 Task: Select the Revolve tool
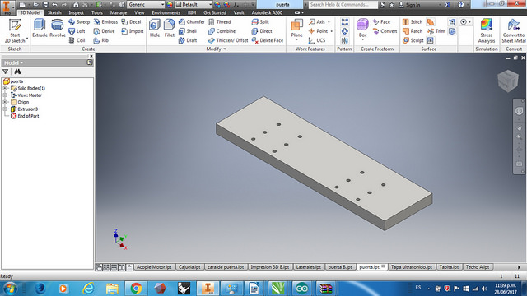tap(58, 28)
